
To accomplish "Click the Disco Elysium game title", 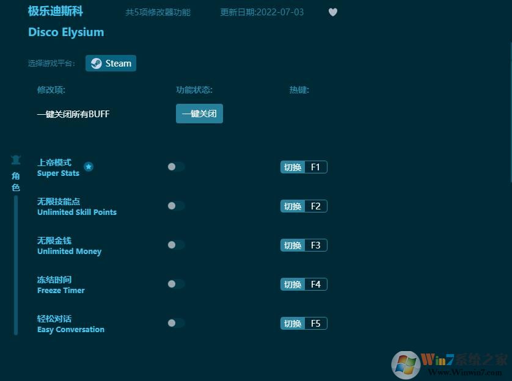I will (x=66, y=32).
